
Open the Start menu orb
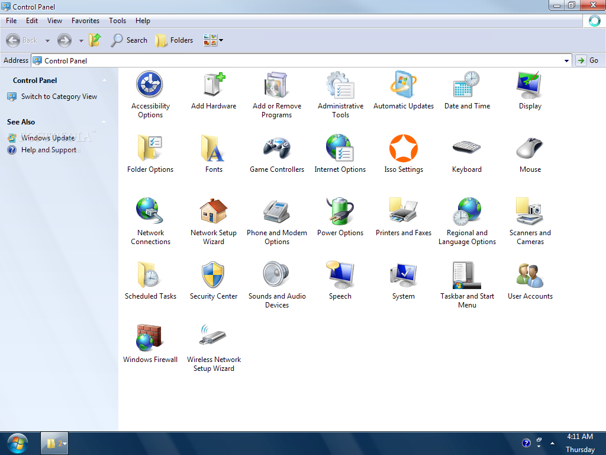[18, 443]
